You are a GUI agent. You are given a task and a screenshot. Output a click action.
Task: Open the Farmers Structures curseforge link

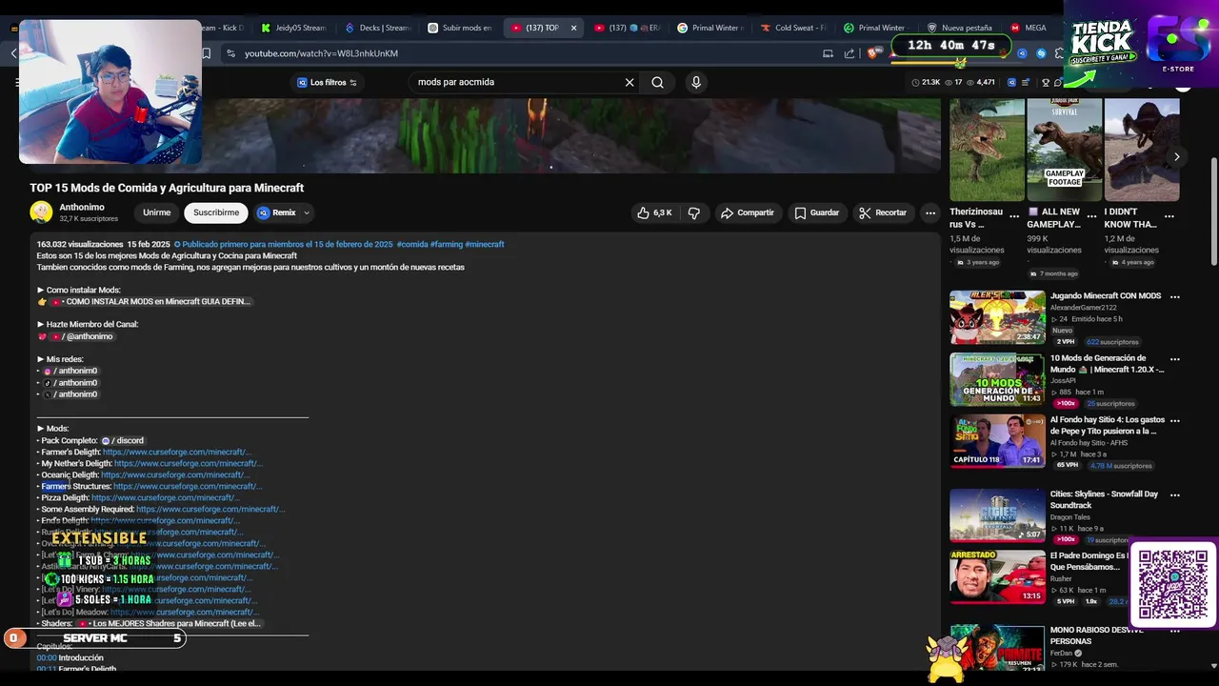click(x=188, y=486)
